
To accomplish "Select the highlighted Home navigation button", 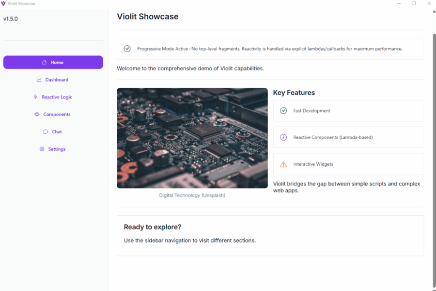I will pos(53,62).
